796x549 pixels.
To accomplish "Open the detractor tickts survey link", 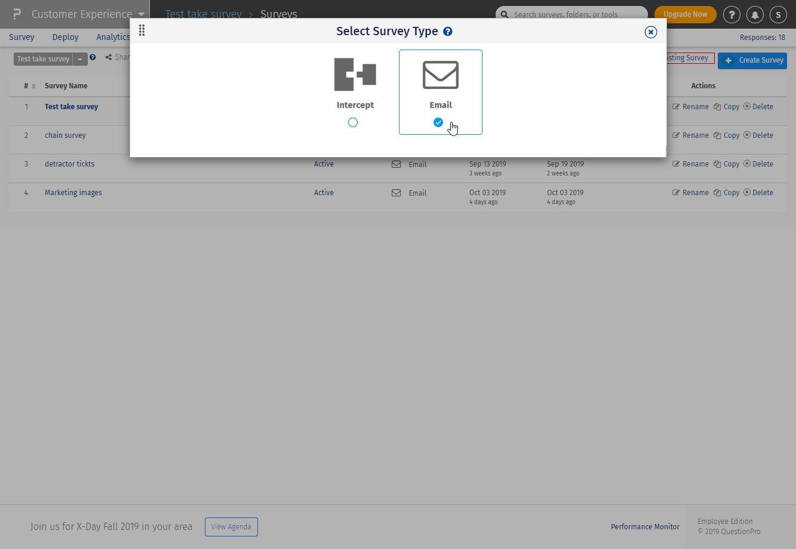I will click(x=69, y=164).
